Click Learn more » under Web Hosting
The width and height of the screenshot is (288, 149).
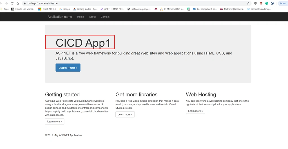tap(195, 111)
